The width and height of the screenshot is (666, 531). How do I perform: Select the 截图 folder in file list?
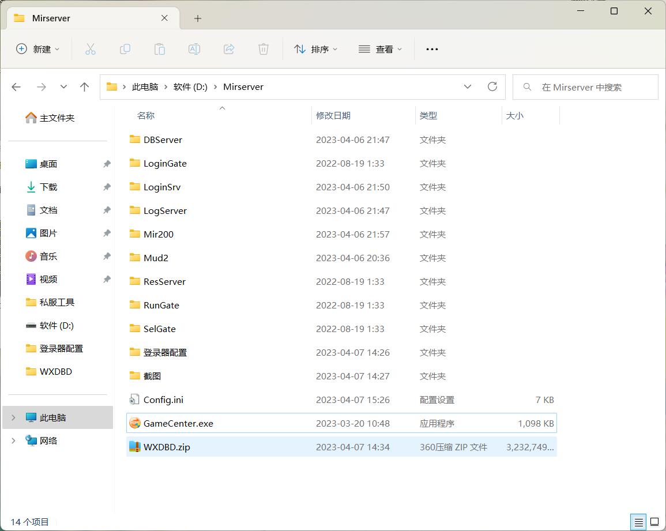[x=341, y=376]
